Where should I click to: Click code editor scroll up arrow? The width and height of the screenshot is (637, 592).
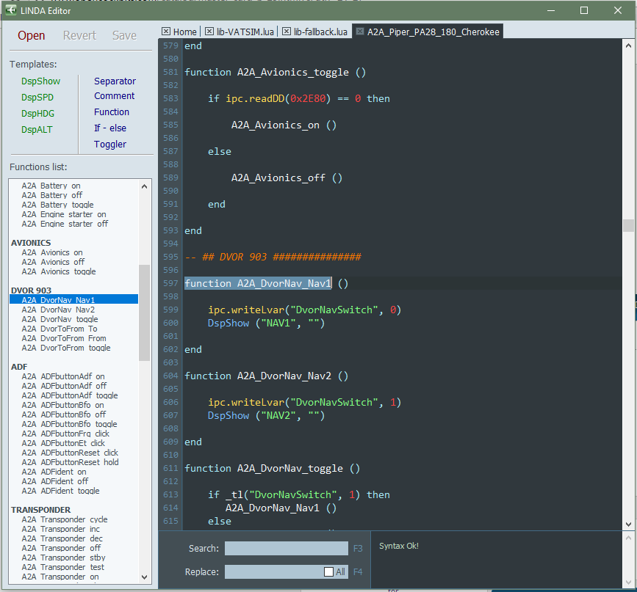(x=628, y=46)
